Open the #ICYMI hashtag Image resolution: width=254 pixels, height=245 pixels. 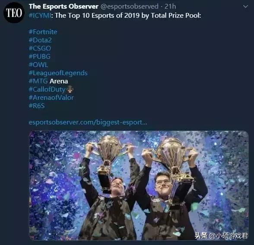click(40, 16)
